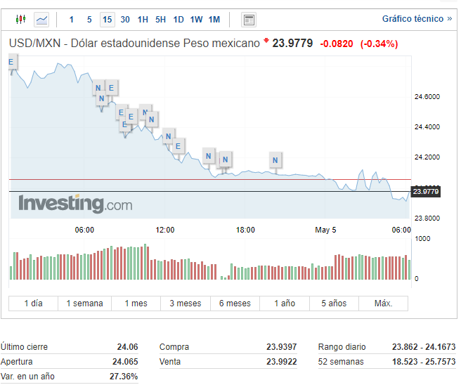Pick the 1W chart interval

click(196, 19)
